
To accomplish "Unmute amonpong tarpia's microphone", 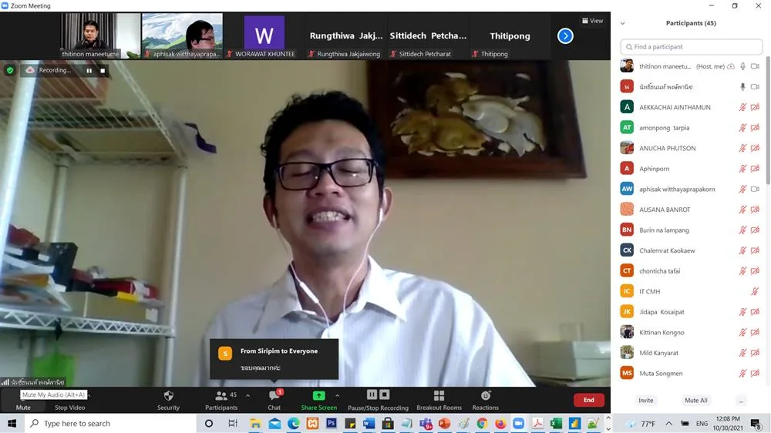I will click(x=742, y=128).
